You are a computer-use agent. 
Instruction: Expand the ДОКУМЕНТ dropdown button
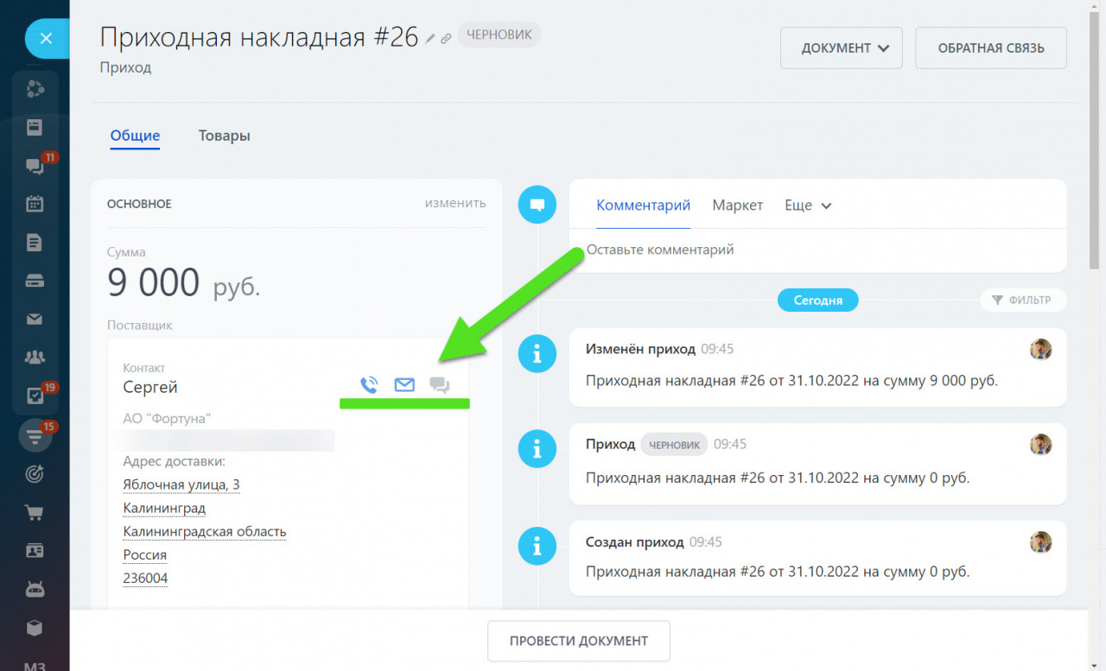point(841,48)
